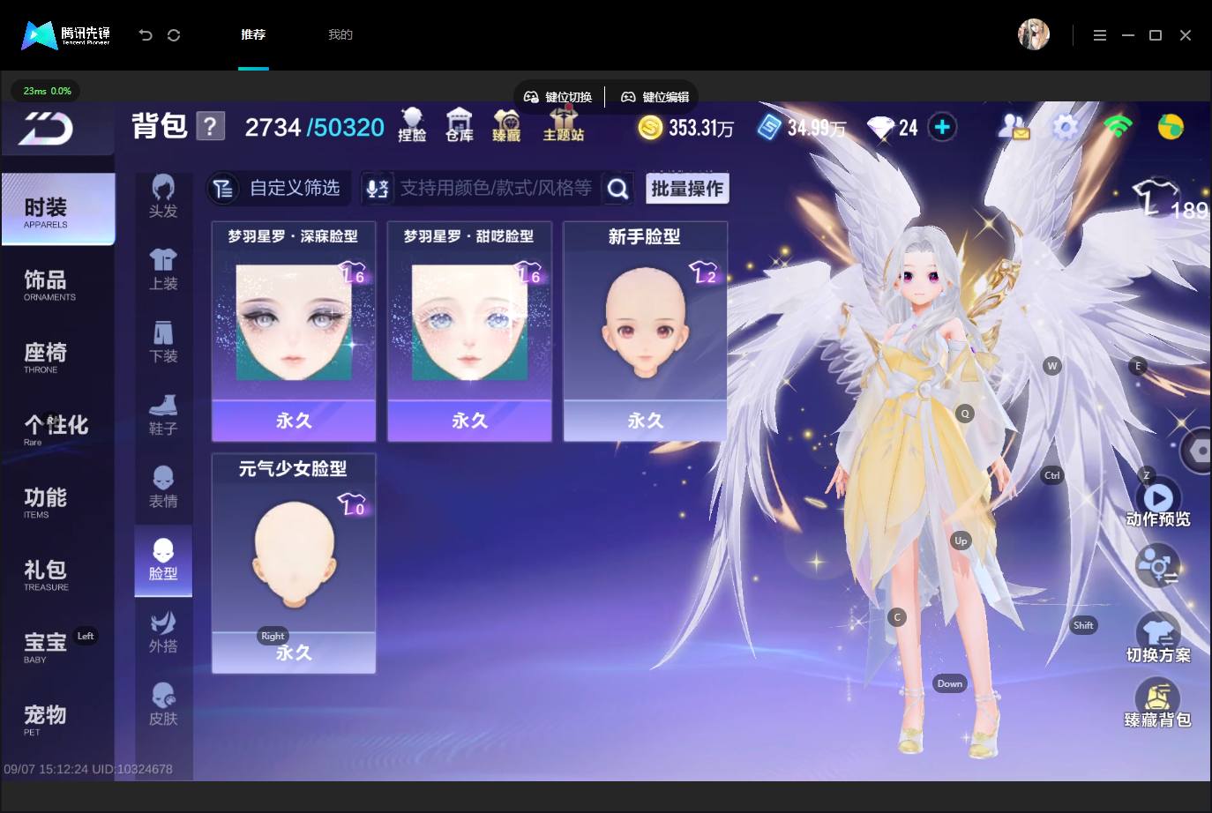Select the 头发 hair category
1212x813 pixels.
point(163,197)
